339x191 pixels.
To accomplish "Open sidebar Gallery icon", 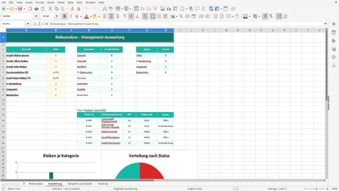I will point(334,49).
